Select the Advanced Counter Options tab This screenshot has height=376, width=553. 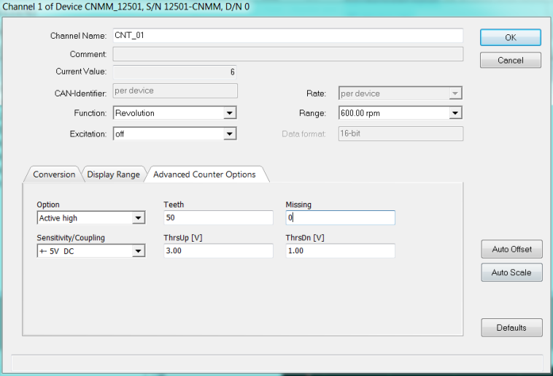click(x=204, y=174)
